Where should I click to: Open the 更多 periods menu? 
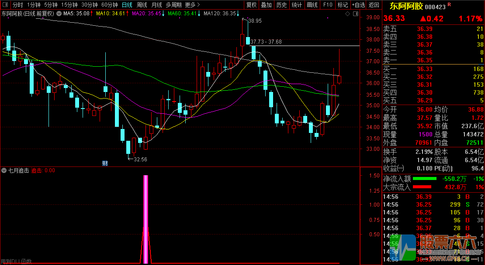tap(192, 5)
